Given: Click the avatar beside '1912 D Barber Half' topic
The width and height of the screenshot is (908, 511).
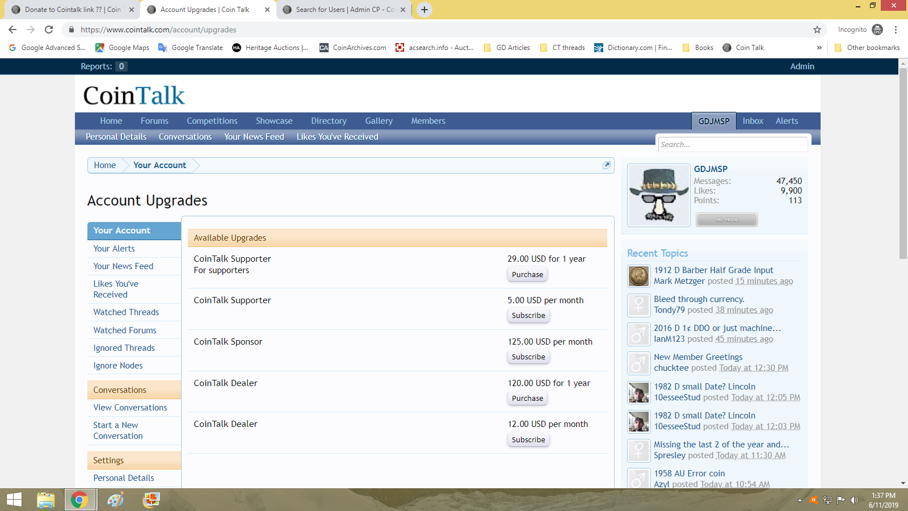Looking at the screenshot, I should pyautogui.click(x=638, y=276).
